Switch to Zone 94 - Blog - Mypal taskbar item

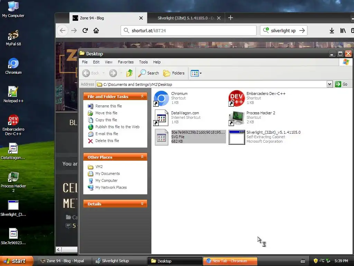point(64,261)
